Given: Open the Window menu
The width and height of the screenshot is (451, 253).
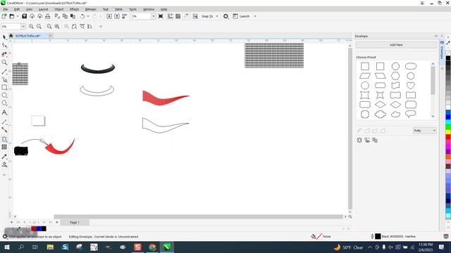Looking at the screenshot, I should [149, 9].
